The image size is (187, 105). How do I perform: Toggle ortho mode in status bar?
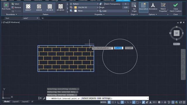coord(118,102)
